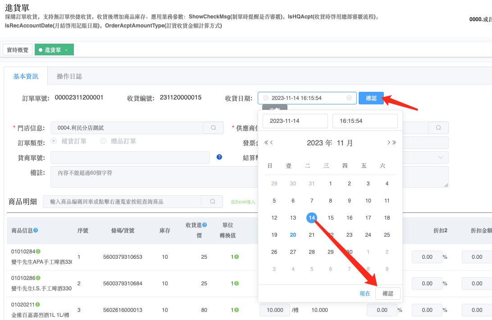
Task: Open 基本資訊 tab
Action: click(x=26, y=76)
